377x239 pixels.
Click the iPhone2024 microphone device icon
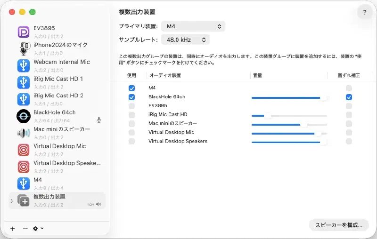pyautogui.click(x=25, y=49)
